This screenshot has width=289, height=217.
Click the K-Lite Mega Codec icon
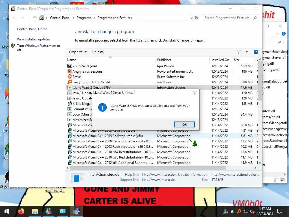[69, 103]
